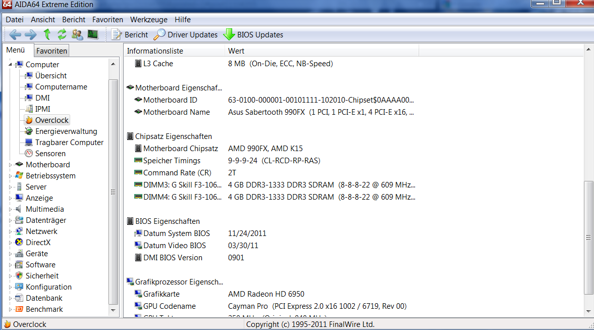Open the IPMI tree entry
Screen dimensions: 594x330
click(x=42, y=109)
